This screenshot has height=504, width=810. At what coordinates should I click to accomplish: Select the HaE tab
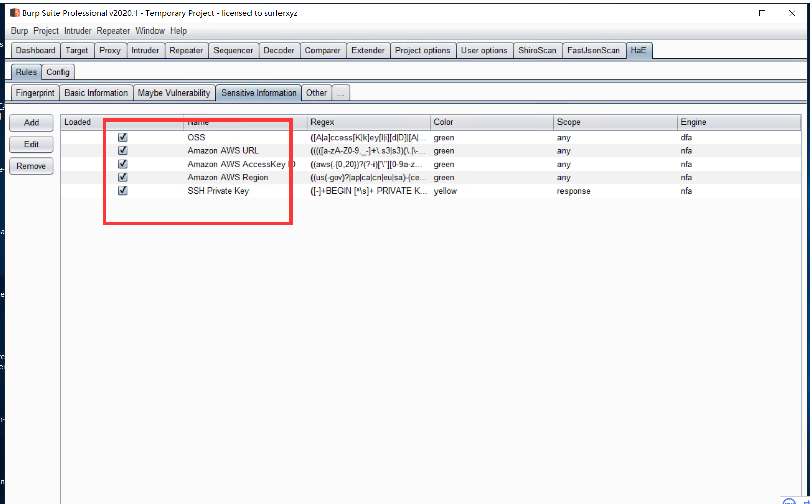tap(639, 50)
